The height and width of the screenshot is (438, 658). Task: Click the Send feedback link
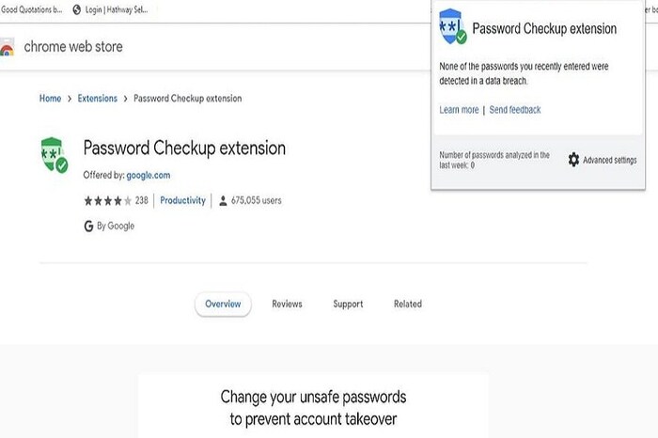coord(515,110)
